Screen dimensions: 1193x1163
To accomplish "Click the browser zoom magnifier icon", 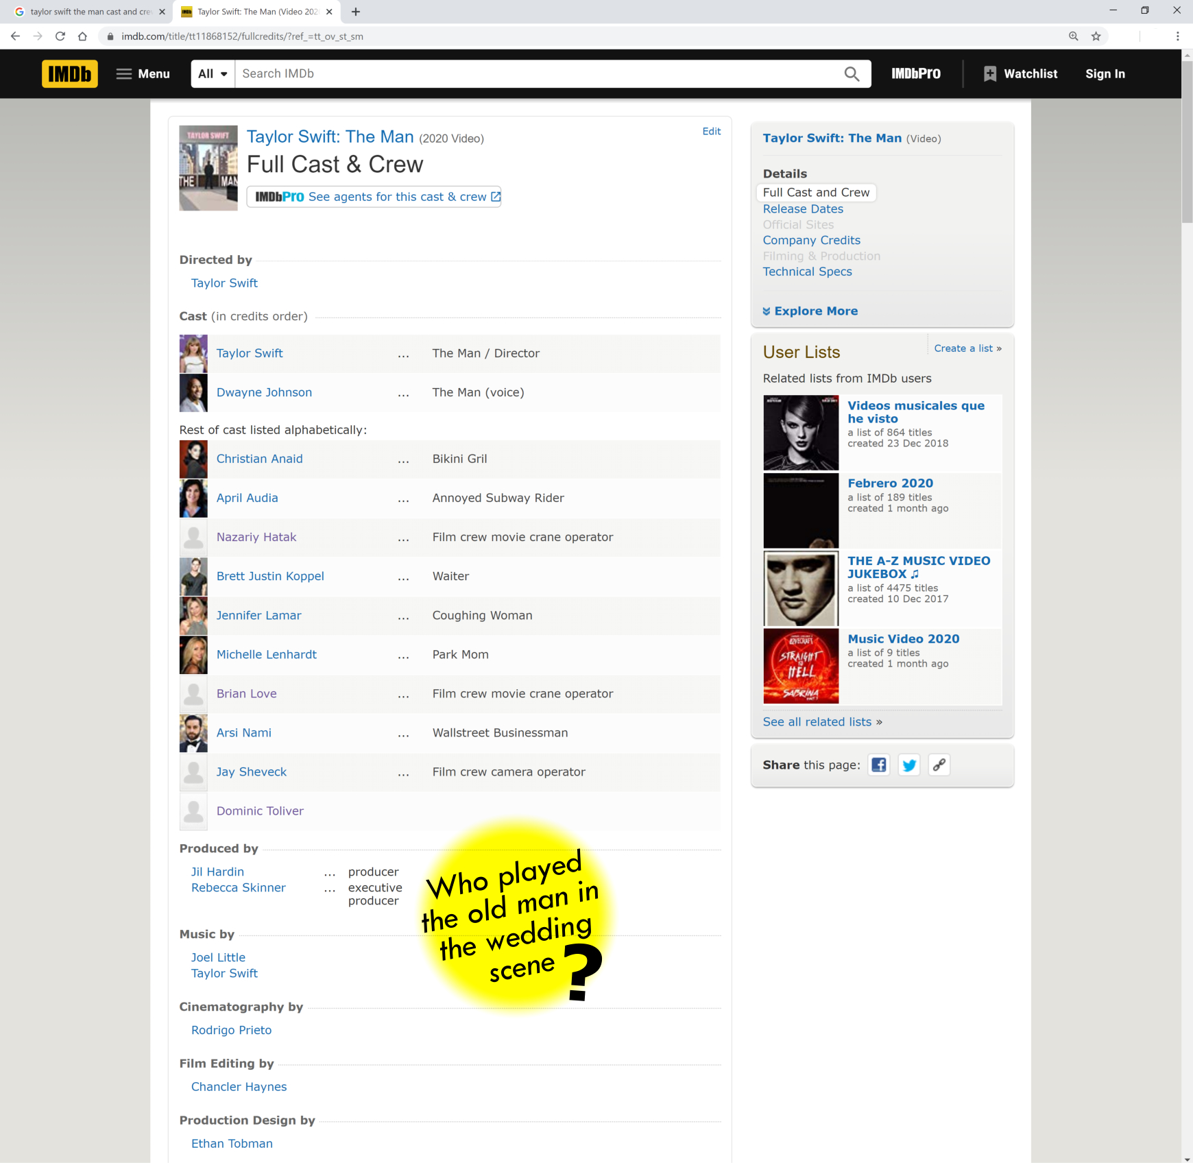I will point(1074,36).
